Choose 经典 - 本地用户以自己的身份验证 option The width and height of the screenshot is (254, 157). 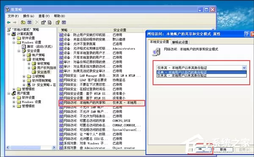[x=202, y=72]
